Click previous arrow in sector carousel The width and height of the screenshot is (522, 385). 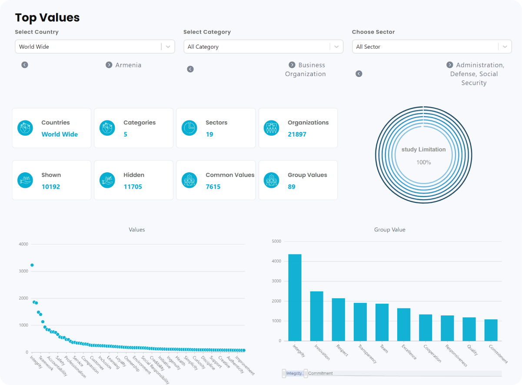(x=359, y=74)
